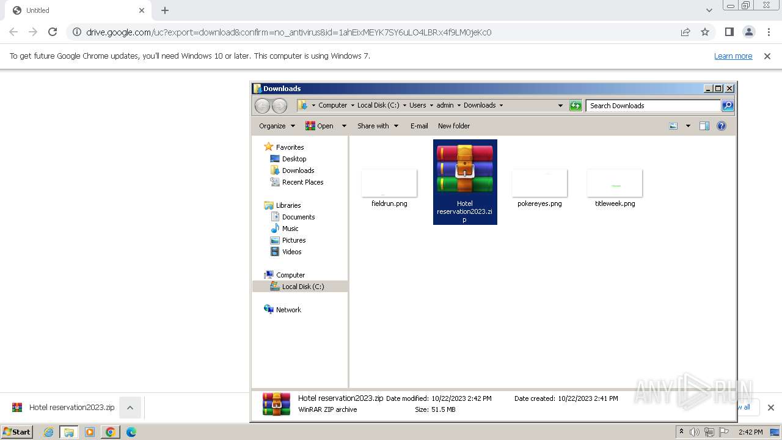
Task: Select titleweek.png file
Action: [x=615, y=188]
